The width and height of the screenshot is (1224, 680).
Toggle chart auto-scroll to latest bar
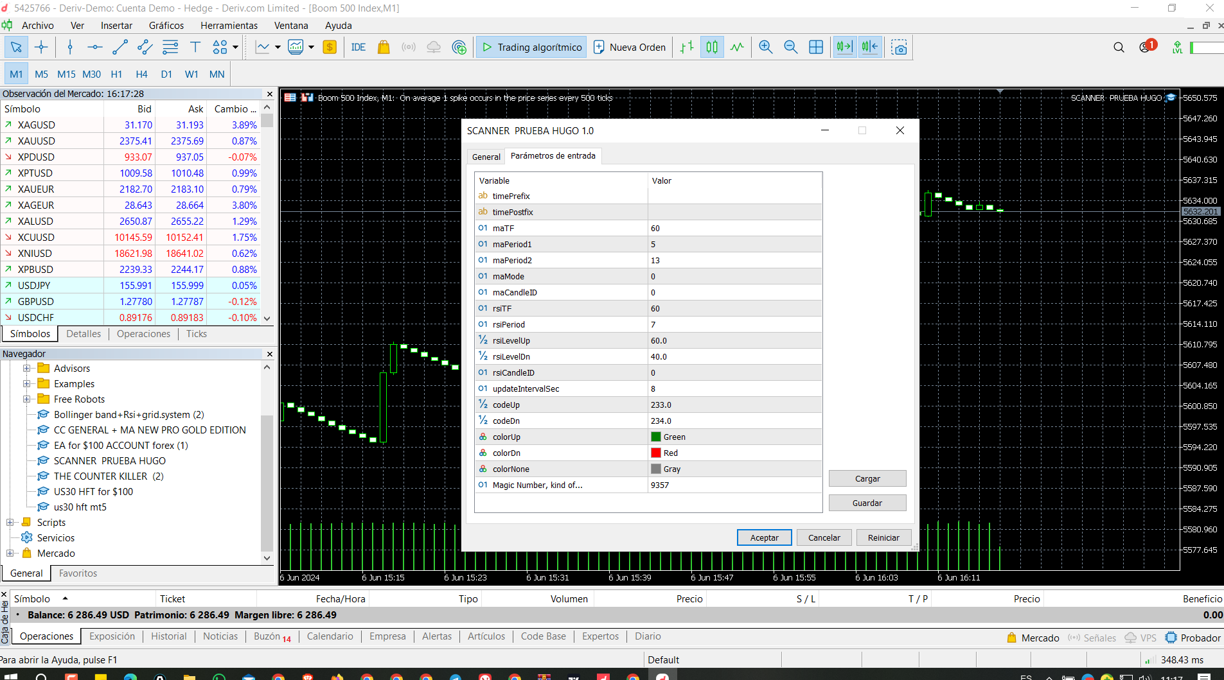(844, 47)
